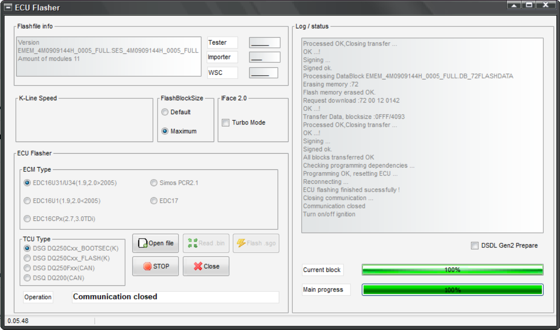Screen dimensions: 560x330
Task: Click the Flash .sgo lightning button
Action: click(x=256, y=243)
